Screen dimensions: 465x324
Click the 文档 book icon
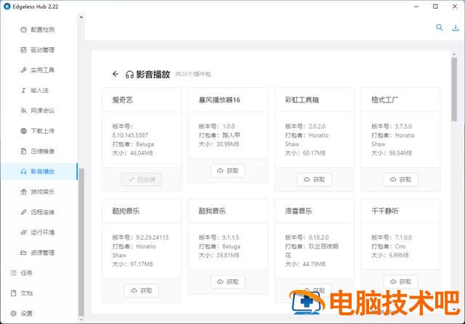(x=13, y=293)
